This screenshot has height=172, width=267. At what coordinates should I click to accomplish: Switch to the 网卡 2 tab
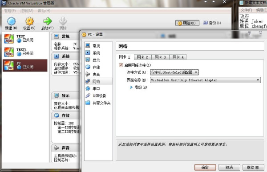(142, 57)
